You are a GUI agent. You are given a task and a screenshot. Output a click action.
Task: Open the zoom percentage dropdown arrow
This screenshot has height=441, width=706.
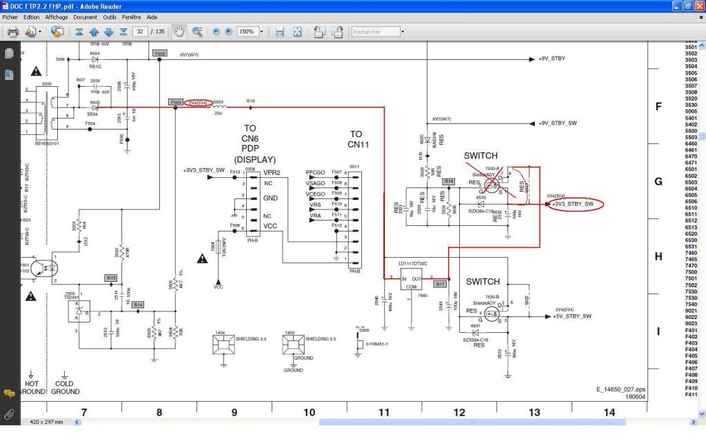click(261, 32)
